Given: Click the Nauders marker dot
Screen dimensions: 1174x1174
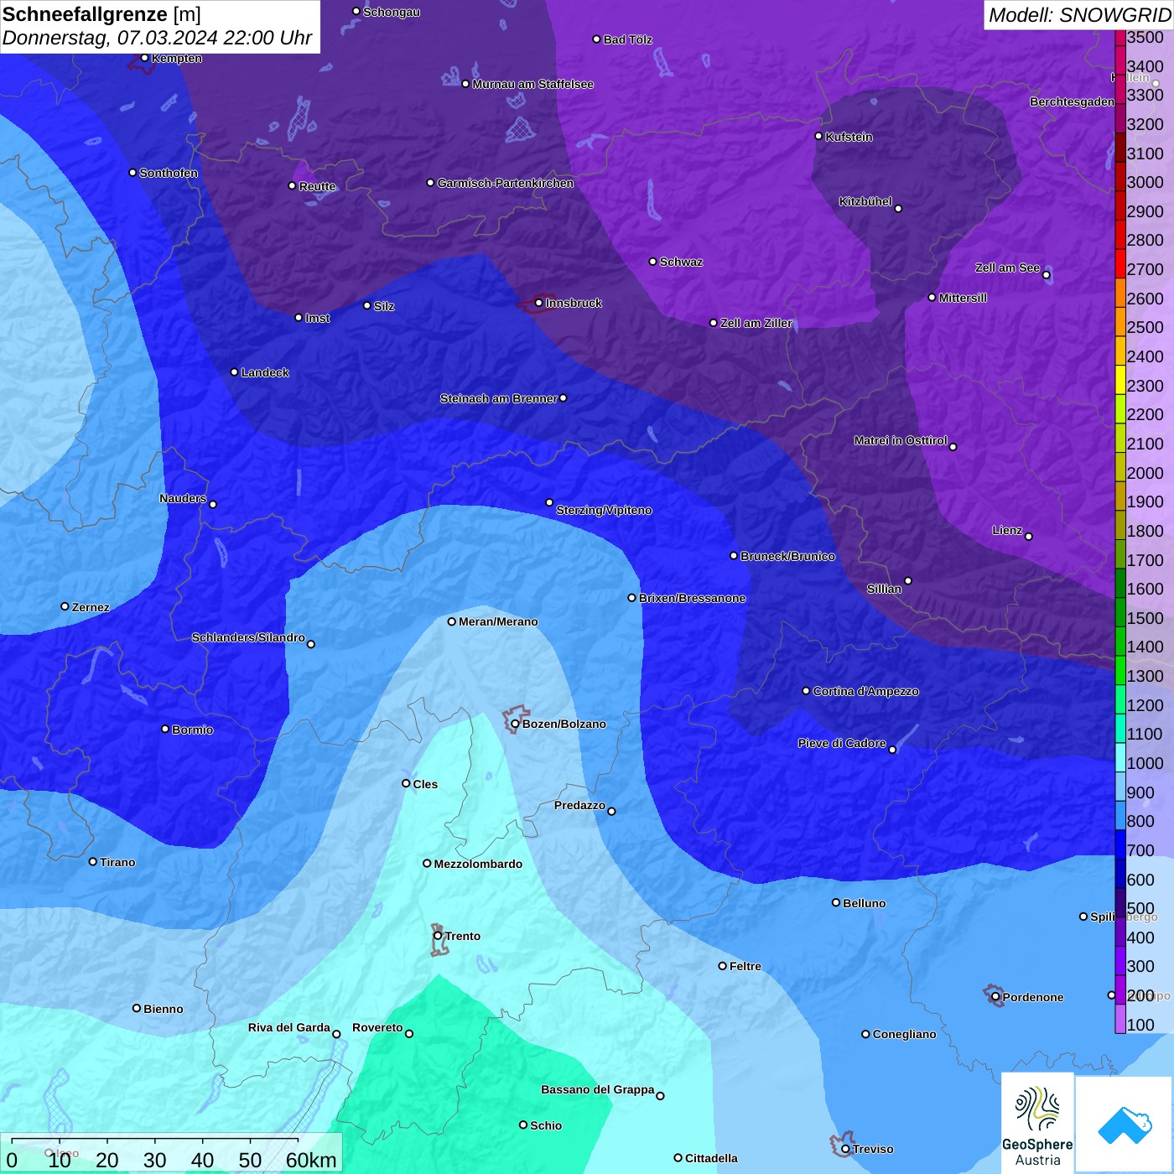Looking at the screenshot, I should pyautogui.click(x=213, y=504).
